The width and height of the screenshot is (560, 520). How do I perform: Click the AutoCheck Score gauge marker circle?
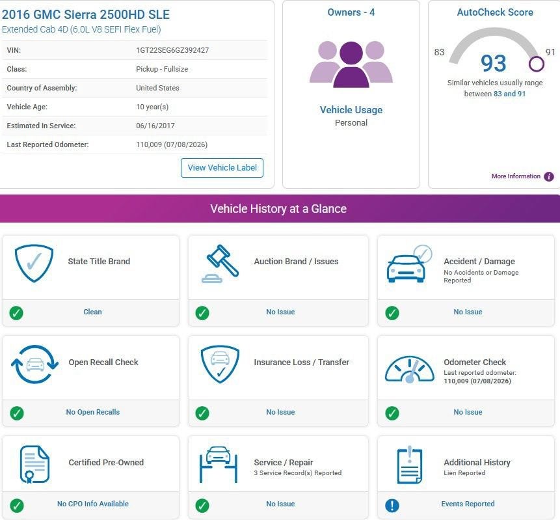click(x=537, y=64)
